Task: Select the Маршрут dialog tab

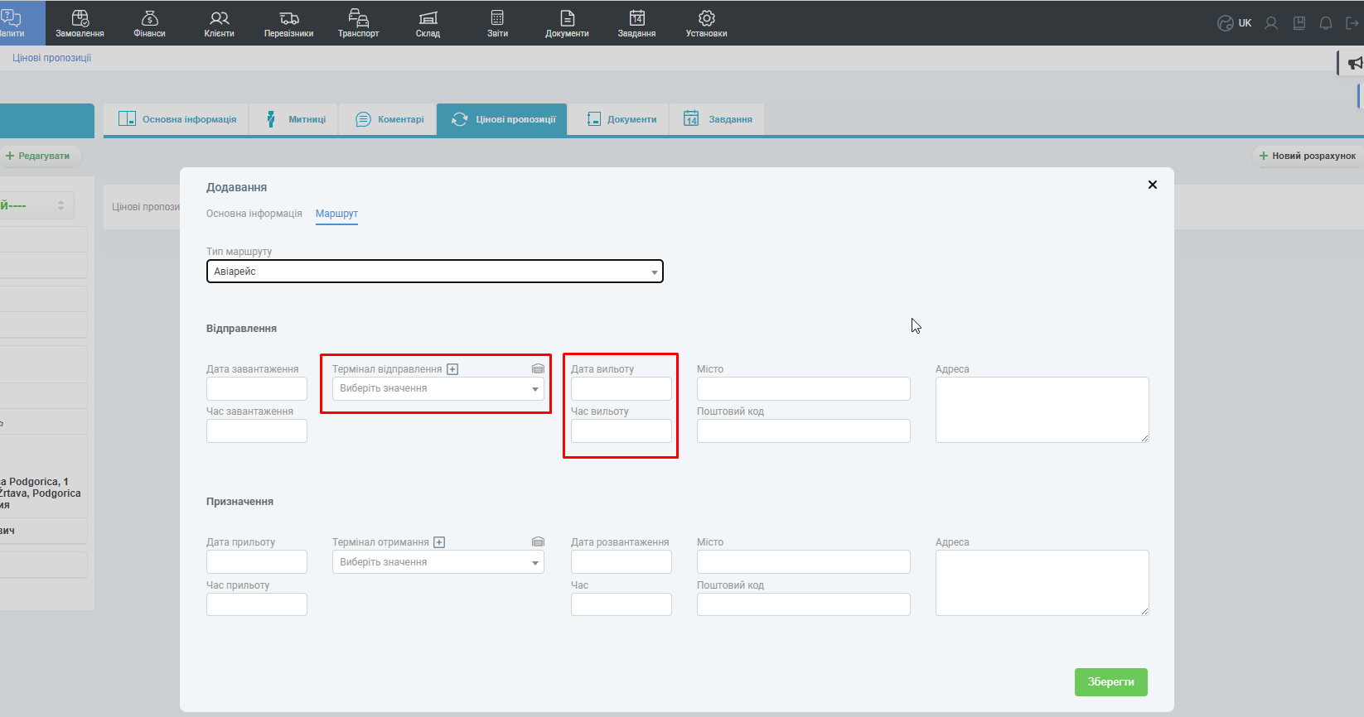Action: point(336,214)
